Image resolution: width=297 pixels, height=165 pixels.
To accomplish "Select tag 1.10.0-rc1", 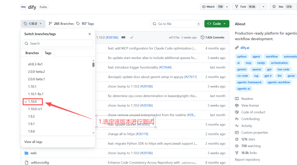I will [35, 109].
